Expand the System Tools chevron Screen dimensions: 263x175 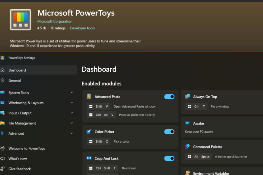[x=71, y=93]
